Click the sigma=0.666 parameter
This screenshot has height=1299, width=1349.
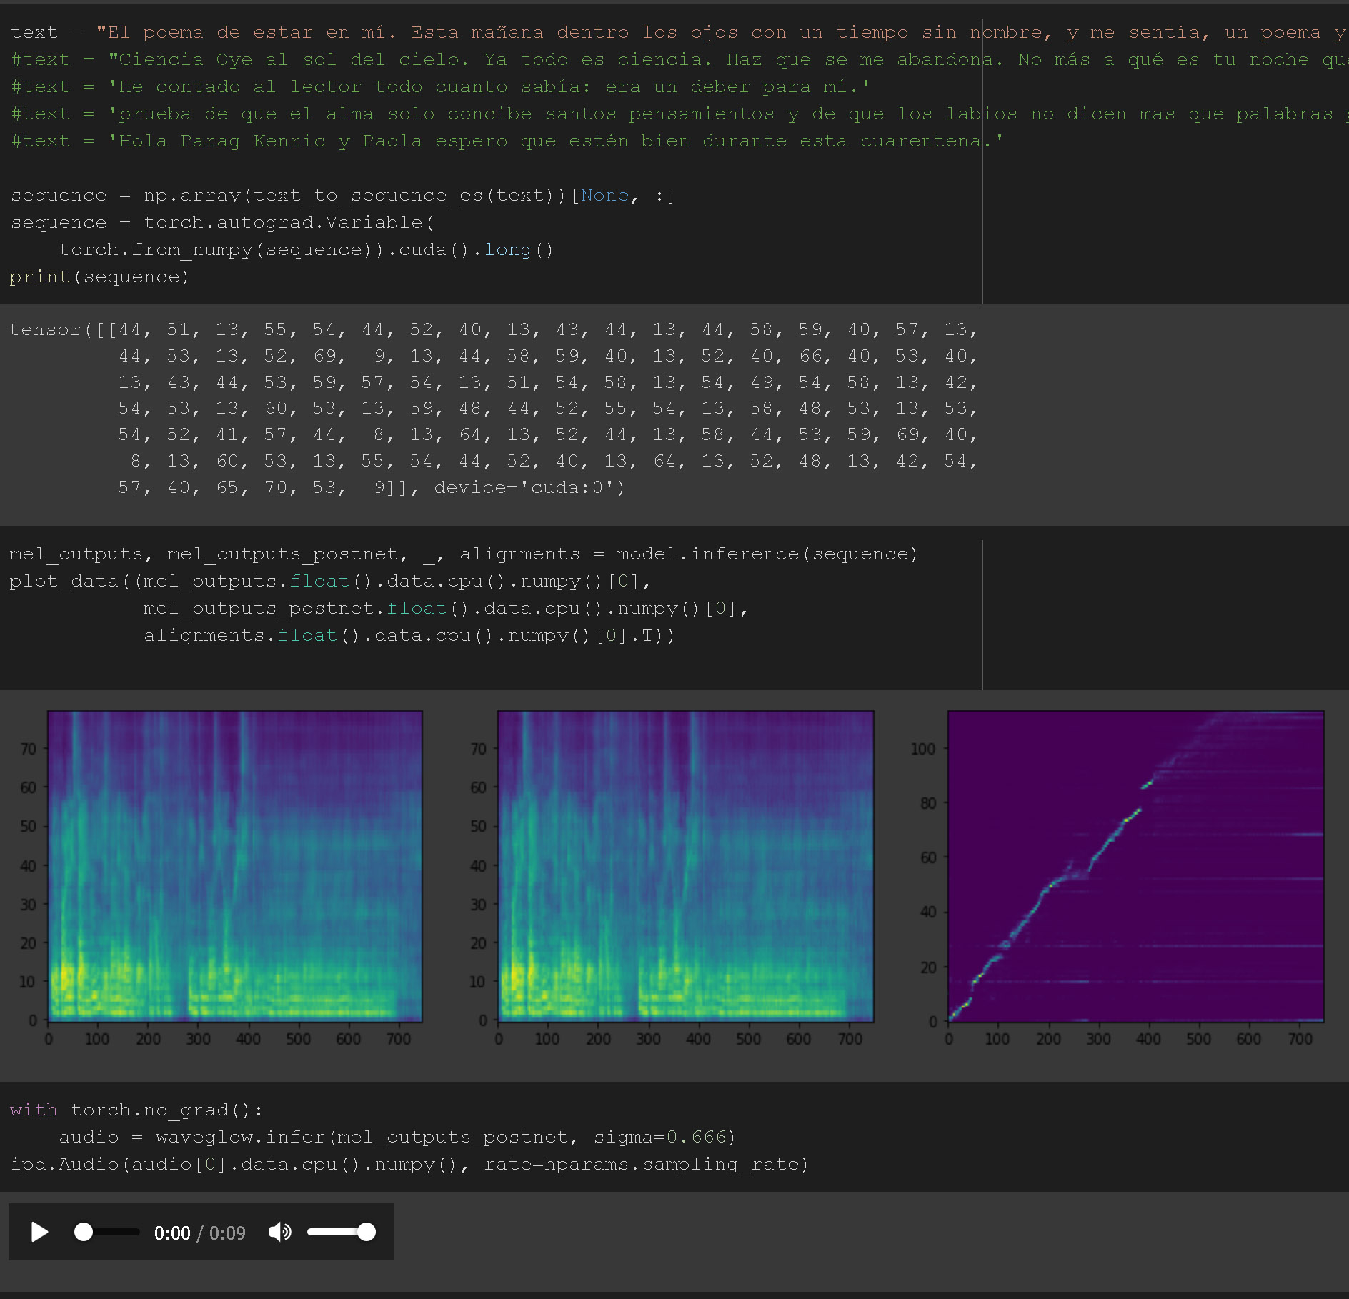click(x=660, y=1138)
